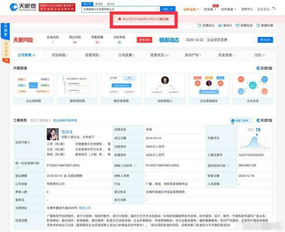
Task: Click the red national fund certification banner
Action: click(57, 7)
